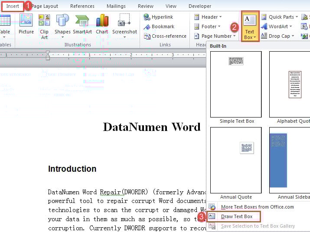The image size is (310, 232).
Task: Click the Object icon
Action: pyautogui.click(x=304, y=36)
